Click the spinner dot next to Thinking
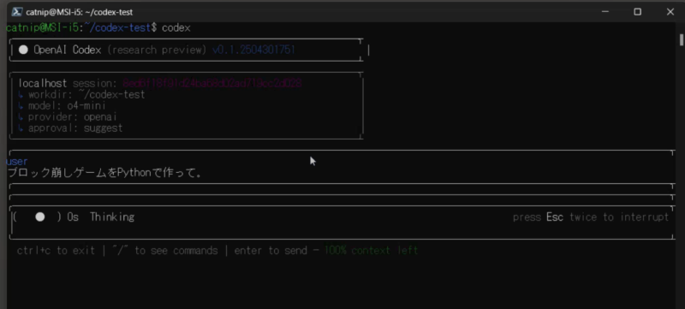This screenshot has width=685, height=309. click(39, 217)
